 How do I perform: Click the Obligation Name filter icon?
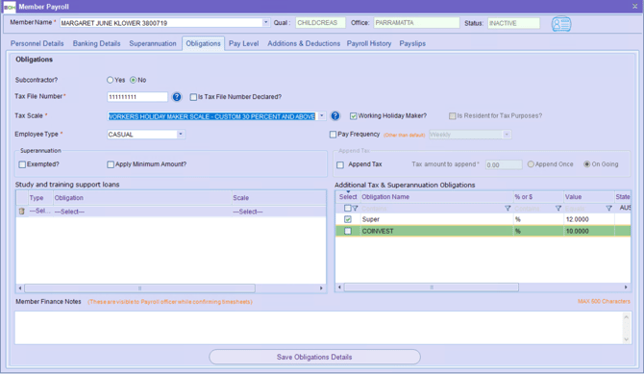tap(508, 209)
